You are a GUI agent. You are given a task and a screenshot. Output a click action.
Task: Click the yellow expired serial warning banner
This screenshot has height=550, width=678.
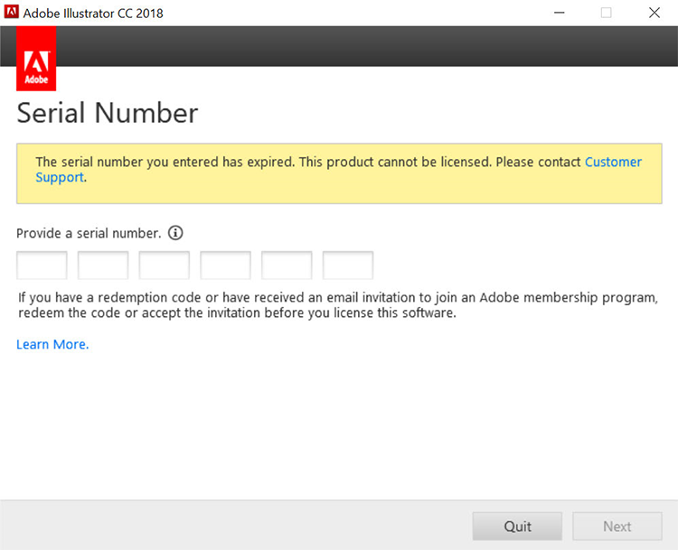(339, 173)
